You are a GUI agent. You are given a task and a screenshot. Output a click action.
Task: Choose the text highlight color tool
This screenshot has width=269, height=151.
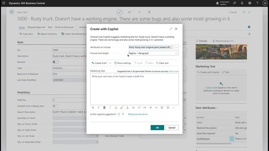(121, 107)
